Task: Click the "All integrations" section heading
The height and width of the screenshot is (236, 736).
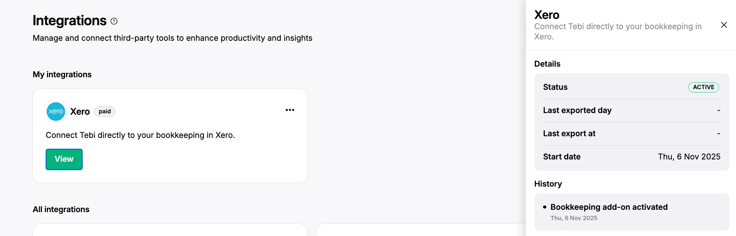Action: pos(61,209)
